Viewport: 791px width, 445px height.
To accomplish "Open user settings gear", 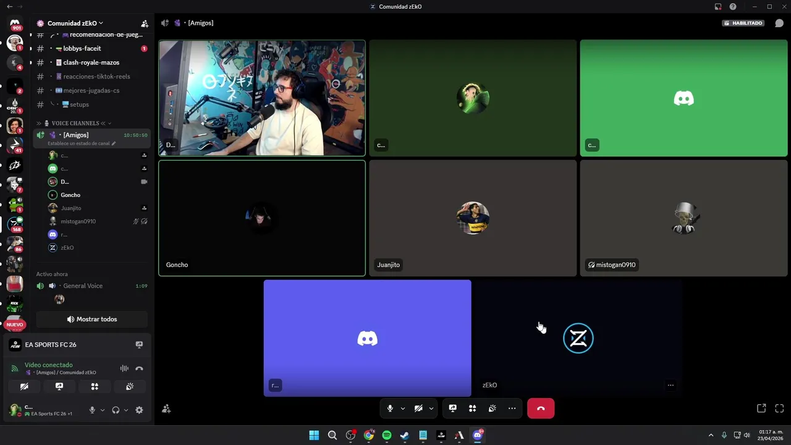I will (139, 410).
